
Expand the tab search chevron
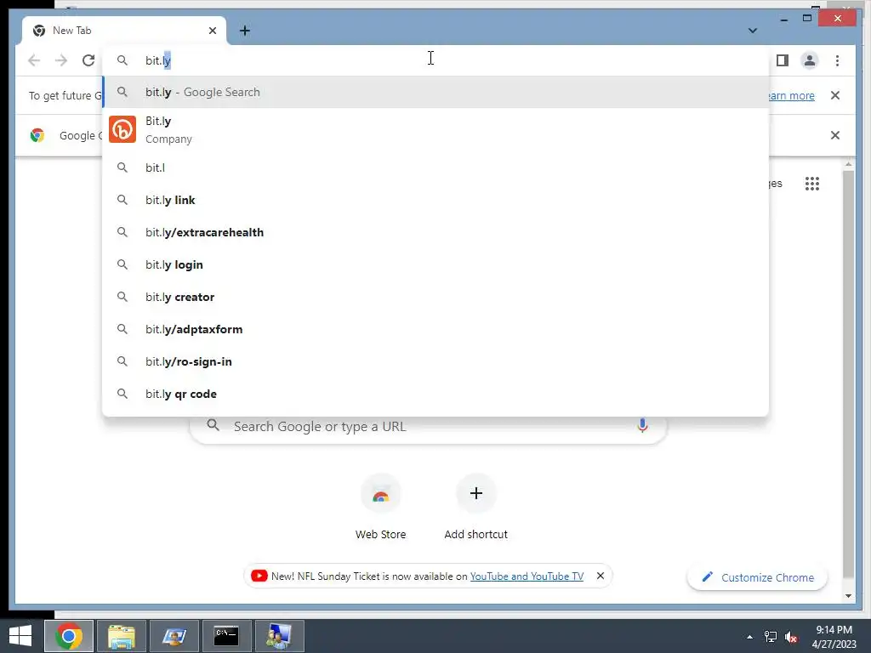point(752,31)
